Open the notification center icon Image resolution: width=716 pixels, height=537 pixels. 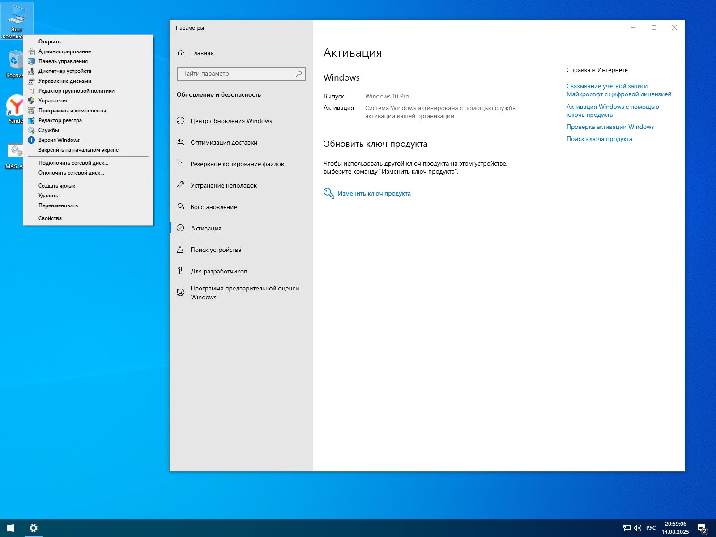pos(702,528)
